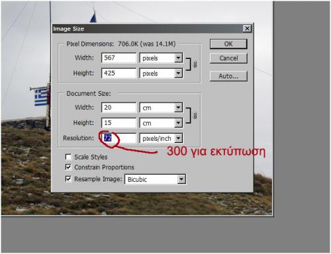This screenshot has width=331, height=254.
Task: Toggle the document size chain-link icon
Action: point(195,116)
